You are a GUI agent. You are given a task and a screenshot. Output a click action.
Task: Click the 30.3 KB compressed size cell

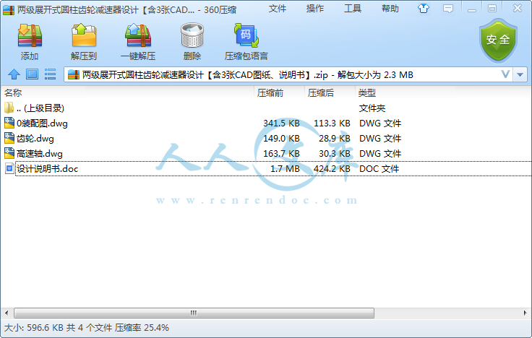coord(334,154)
